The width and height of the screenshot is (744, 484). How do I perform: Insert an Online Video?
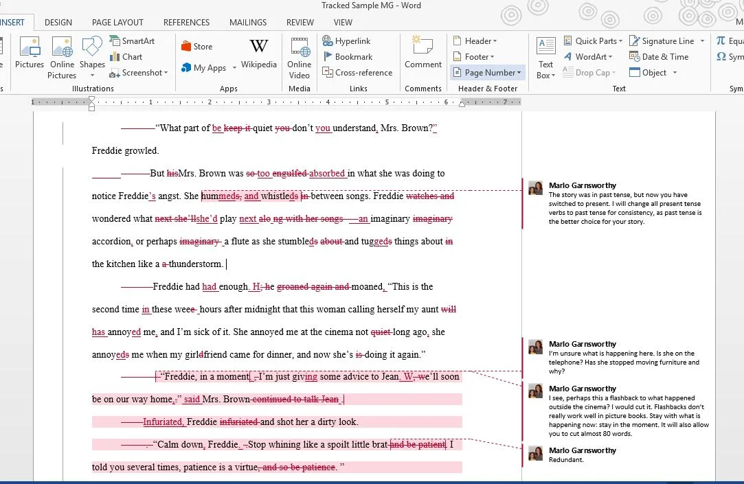[x=300, y=58]
